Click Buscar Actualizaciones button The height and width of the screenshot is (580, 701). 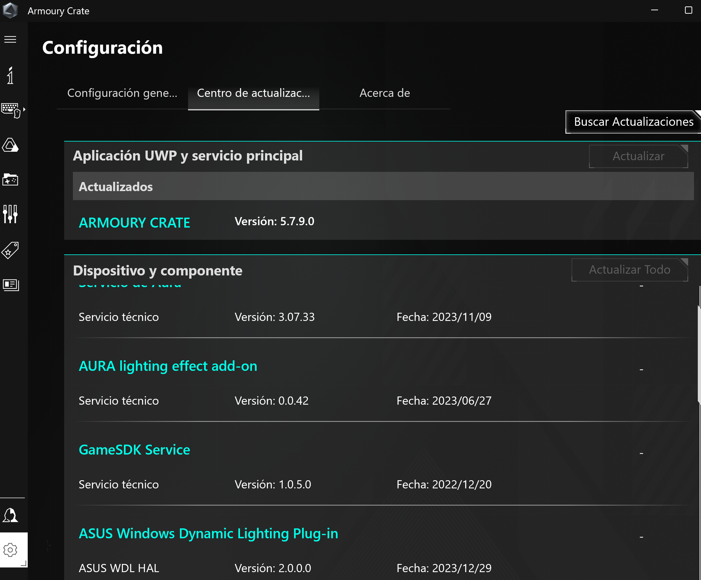[x=633, y=122]
